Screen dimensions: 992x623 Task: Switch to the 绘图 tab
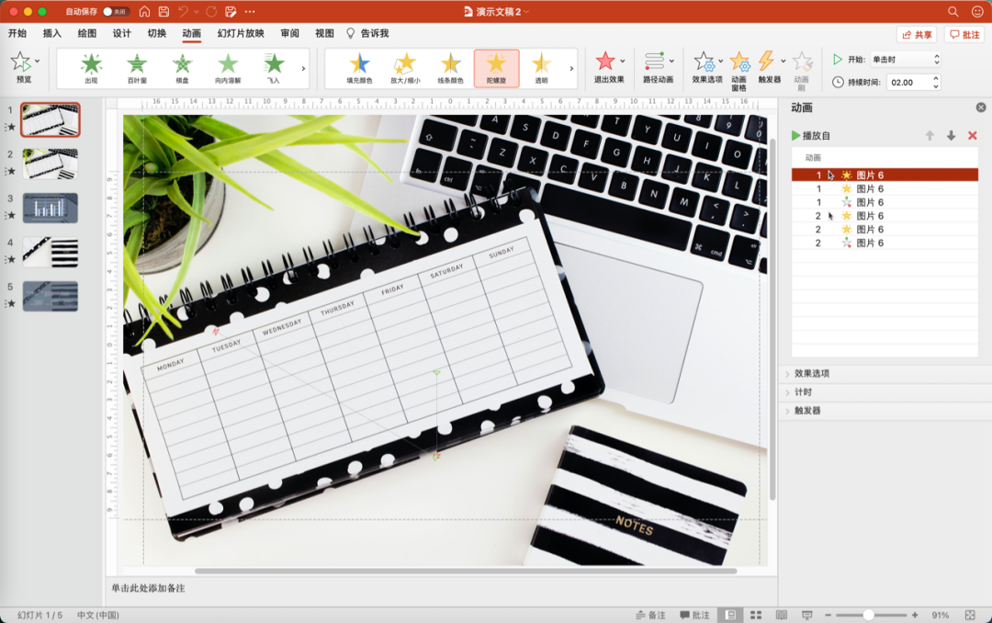click(86, 34)
